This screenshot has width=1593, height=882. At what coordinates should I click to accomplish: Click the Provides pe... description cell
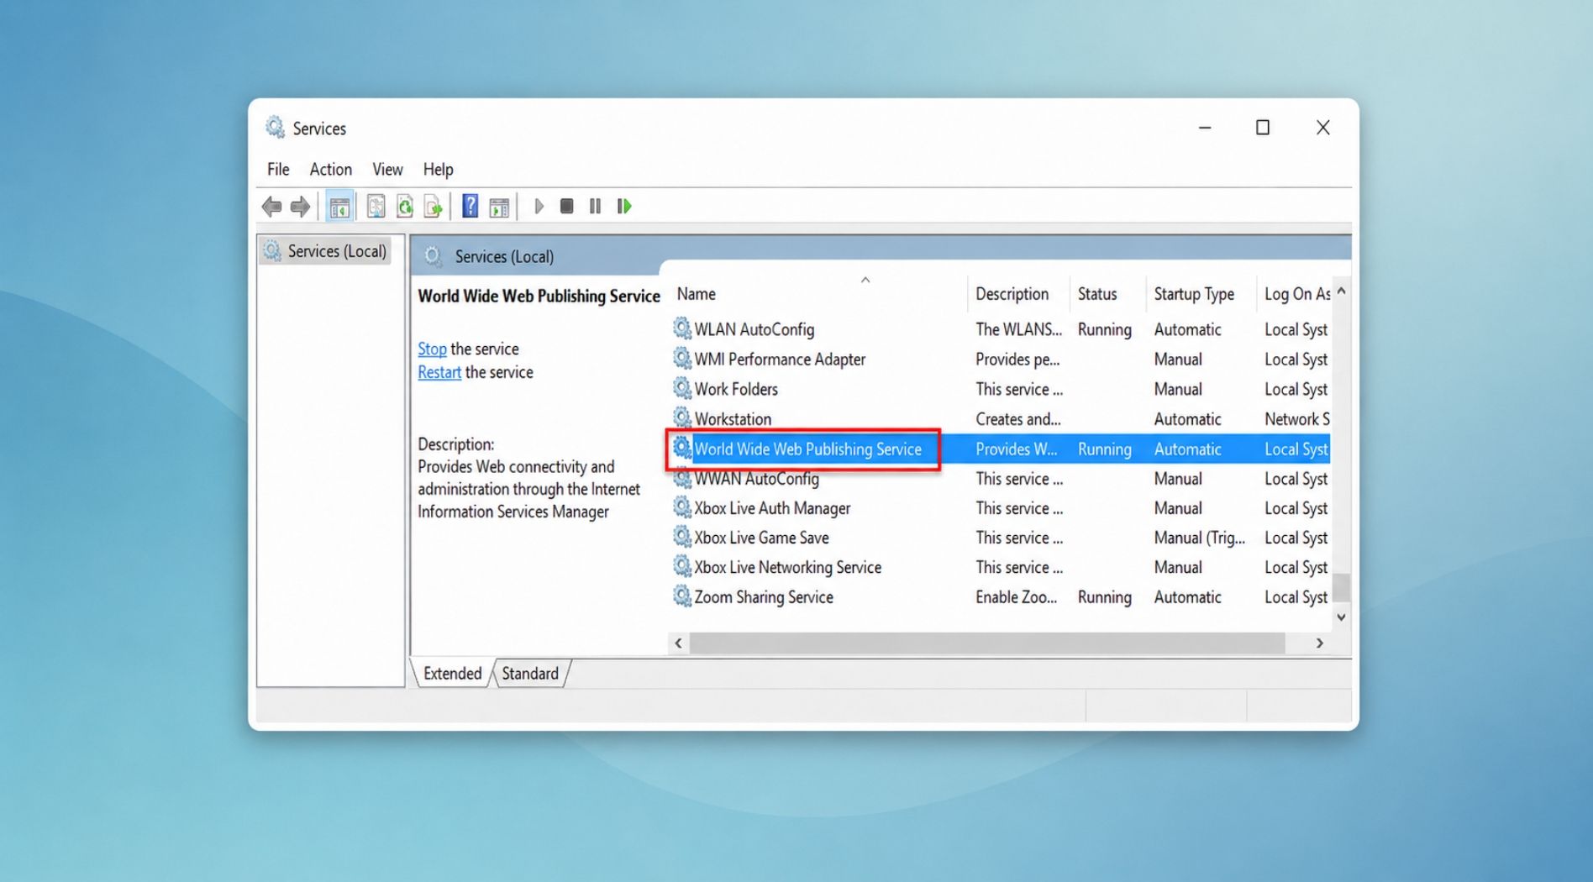click(x=1017, y=359)
